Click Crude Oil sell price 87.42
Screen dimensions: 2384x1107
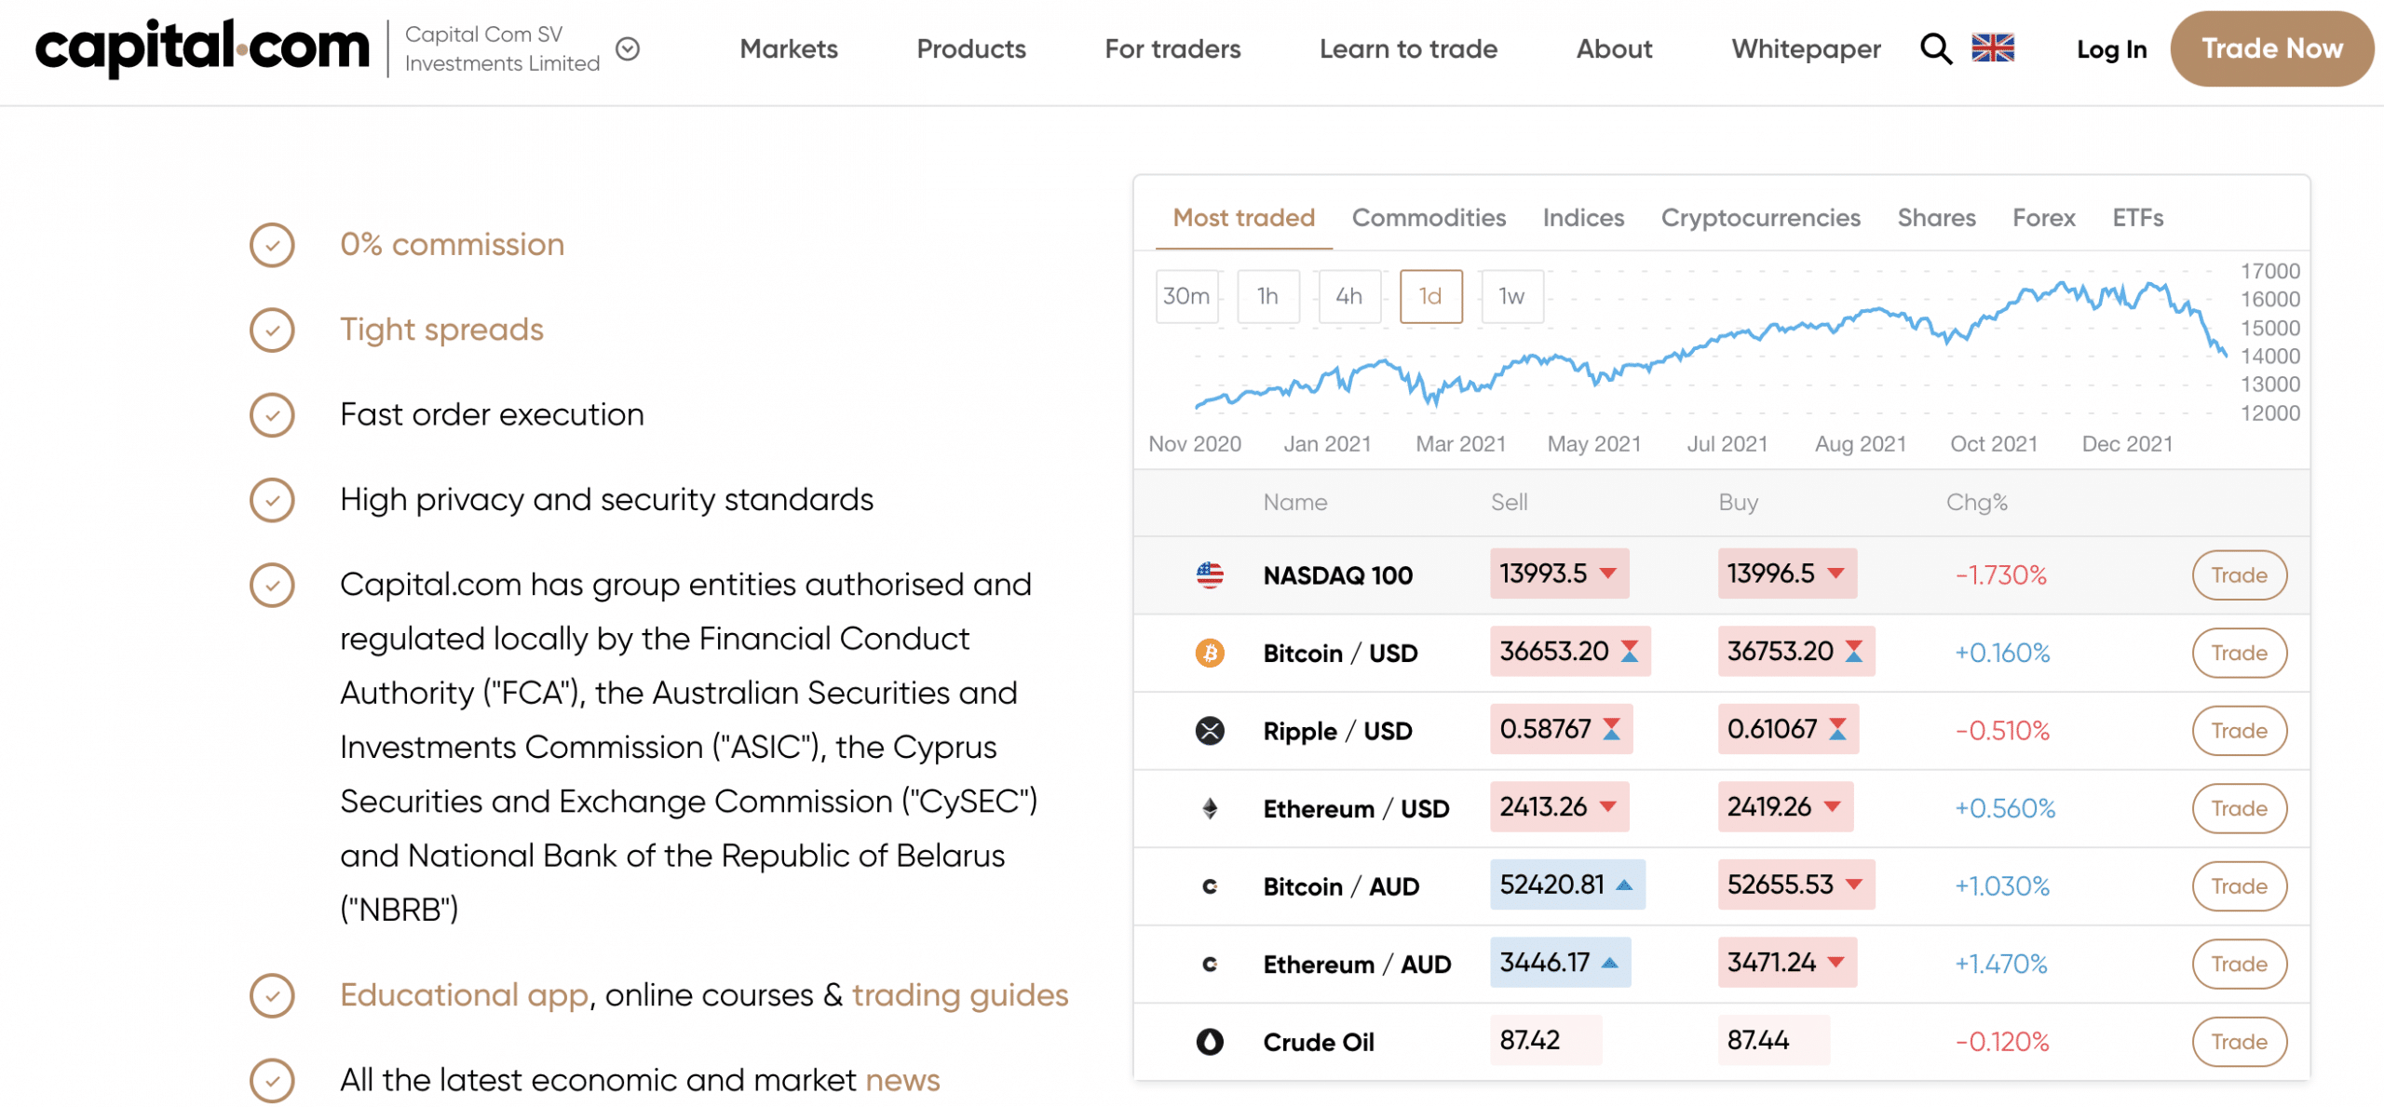click(x=1545, y=1040)
